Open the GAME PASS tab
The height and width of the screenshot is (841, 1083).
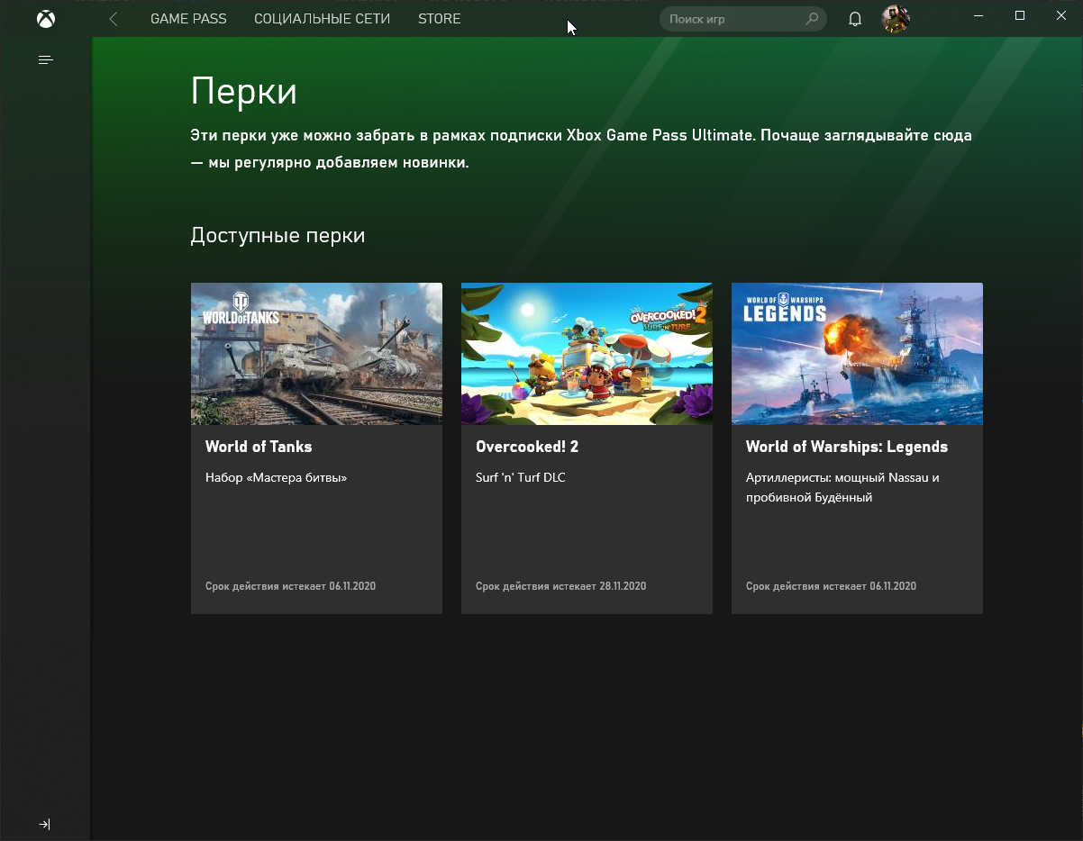[x=188, y=18]
